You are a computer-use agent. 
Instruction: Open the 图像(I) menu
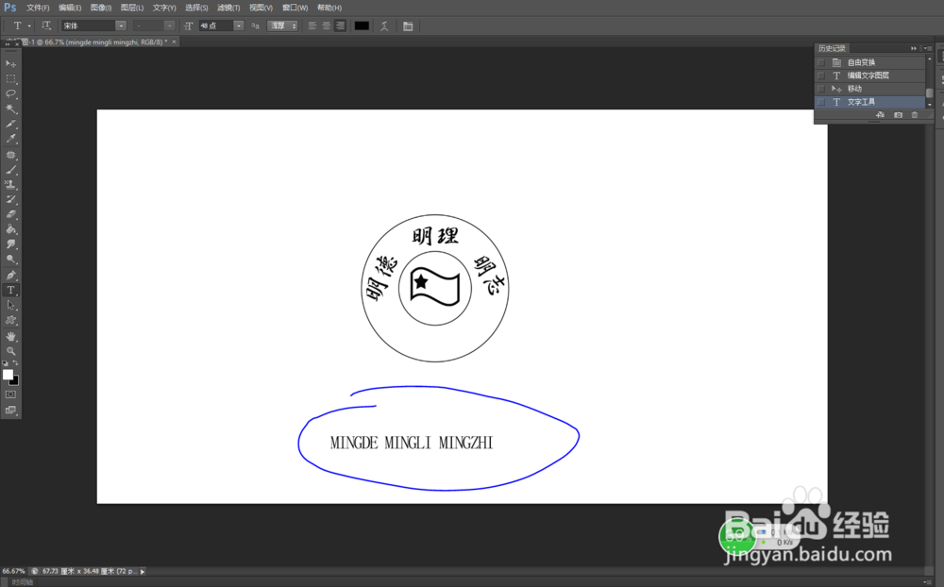(x=101, y=8)
